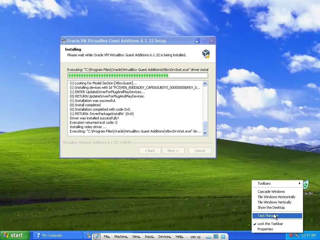Open the Start menu

coord(15,235)
